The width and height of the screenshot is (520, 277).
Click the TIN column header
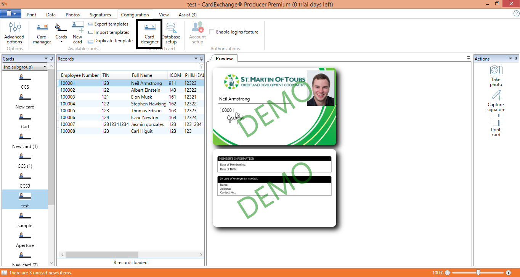[115, 75]
